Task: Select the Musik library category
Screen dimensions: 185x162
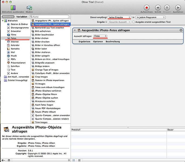Action: [x=14, y=56]
